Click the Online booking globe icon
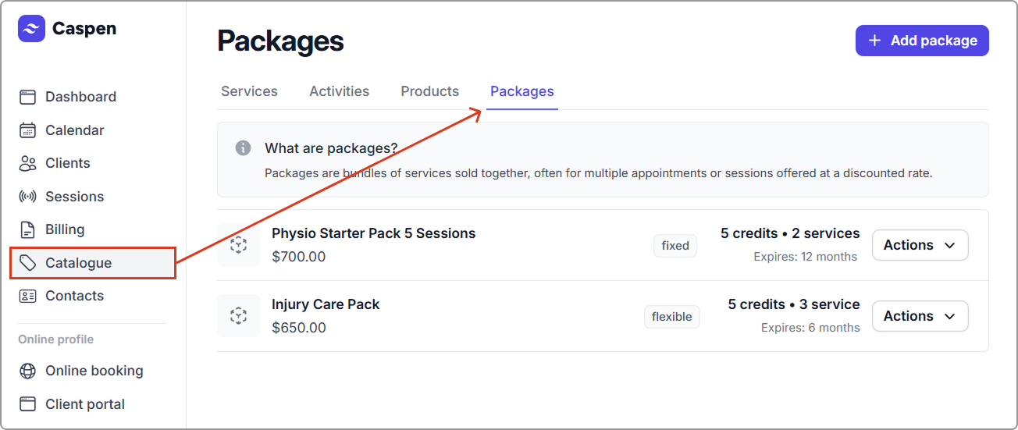1018x430 pixels. 28,371
